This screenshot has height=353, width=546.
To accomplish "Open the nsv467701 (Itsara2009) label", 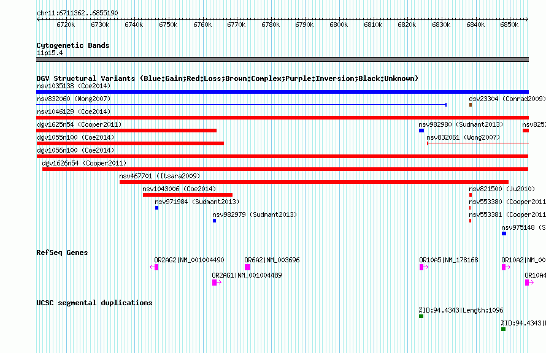I will (x=160, y=176).
